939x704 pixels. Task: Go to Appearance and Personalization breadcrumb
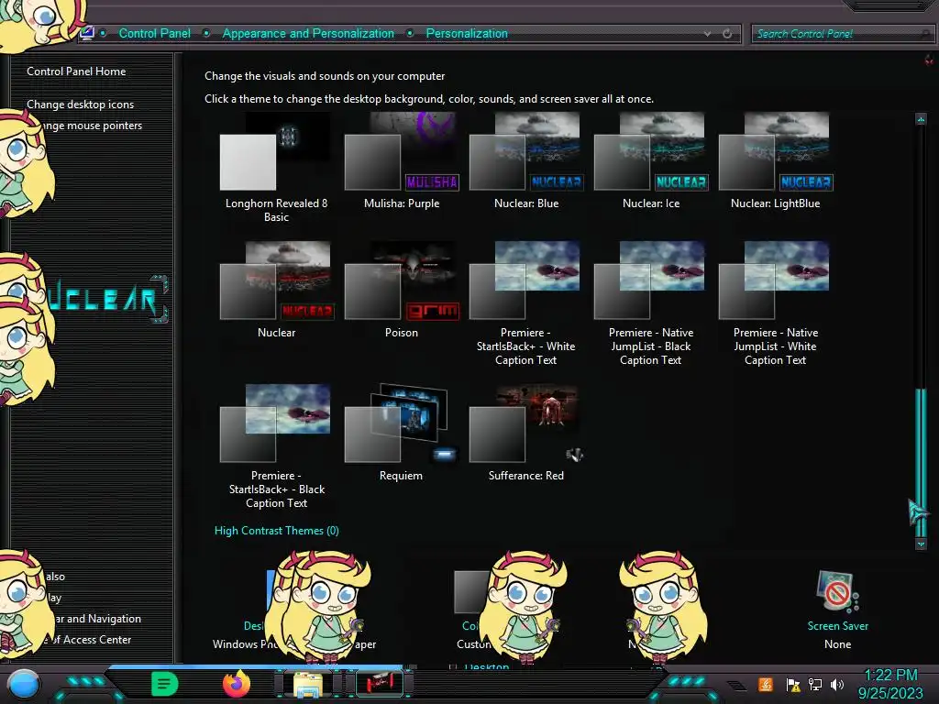tap(308, 34)
